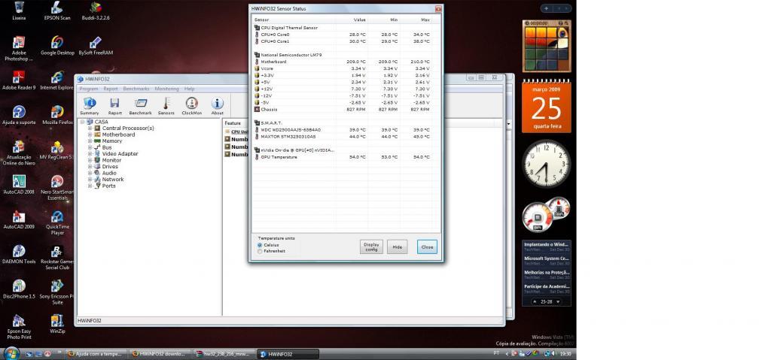Click the Close button in Sensor Status
The height and width of the screenshot is (360, 771).
click(x=428, y=247)
